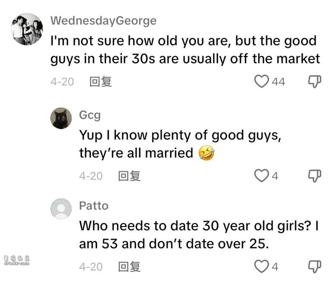Reply to Gcg's comment via 回复

tap(129, 176)
